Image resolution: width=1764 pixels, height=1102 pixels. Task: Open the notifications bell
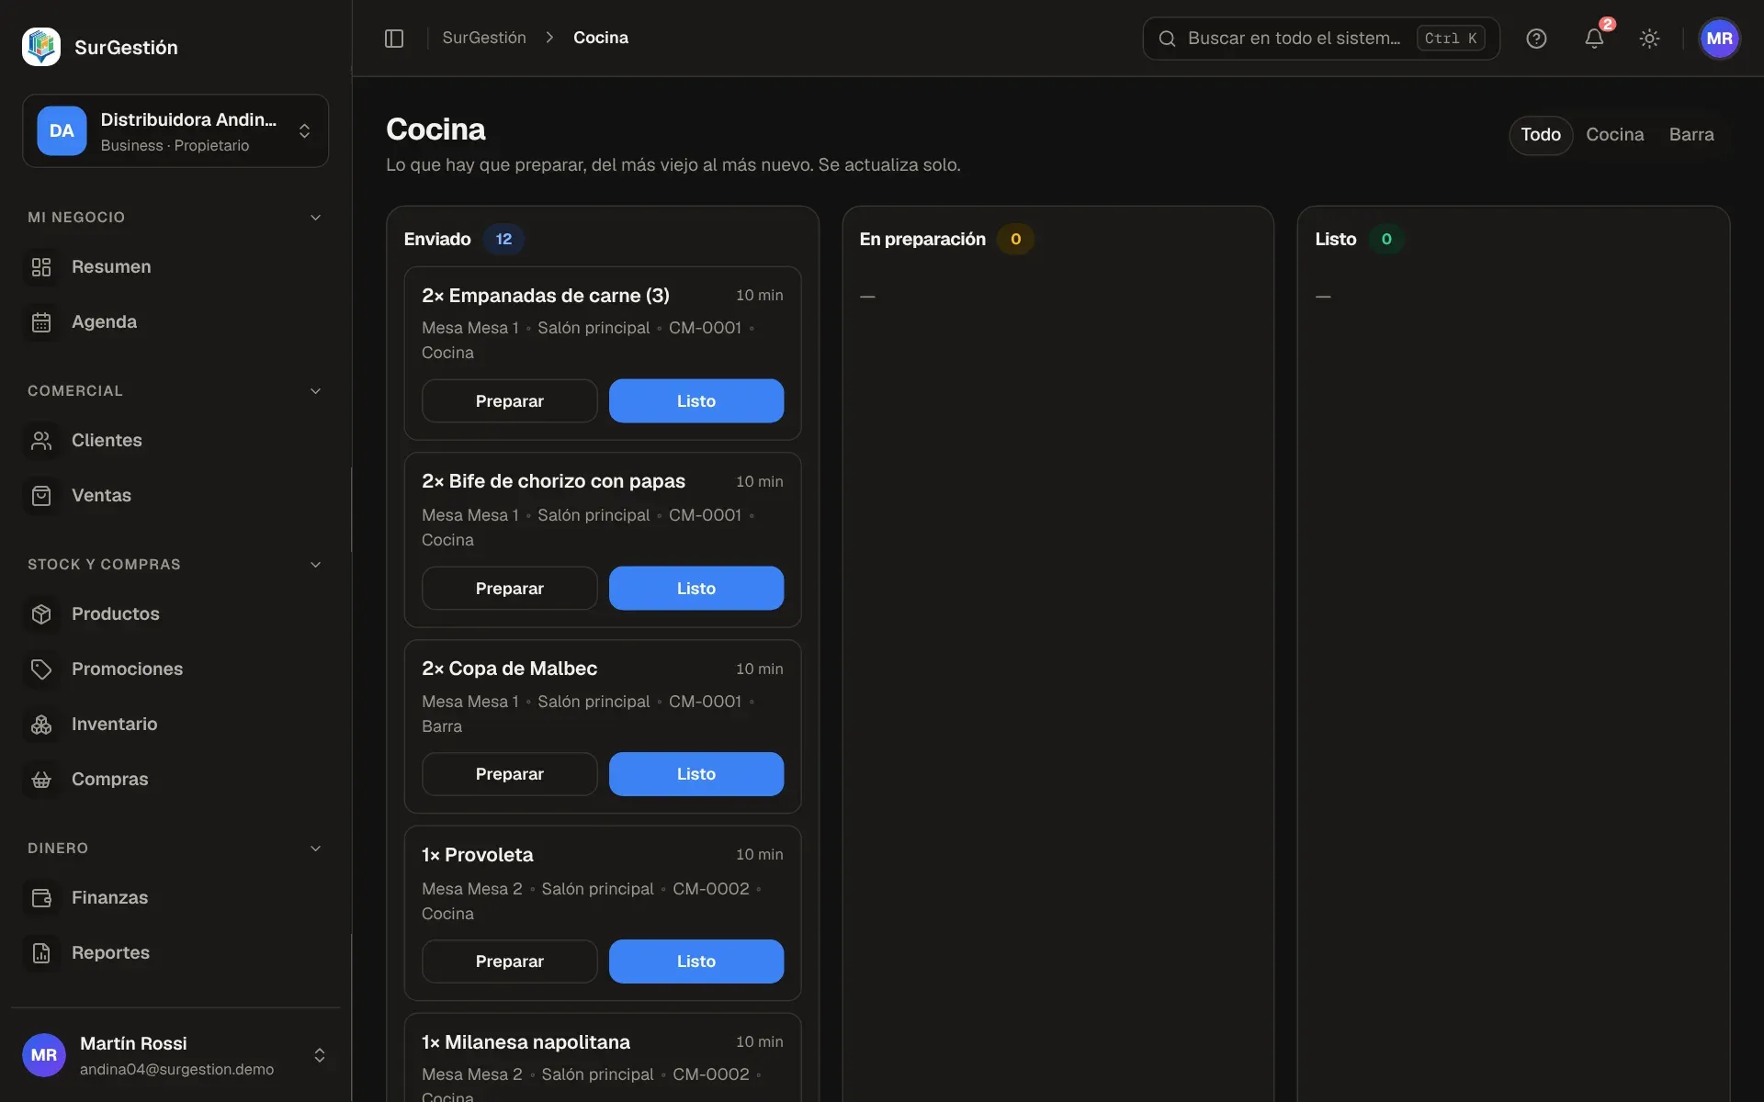pyautogui.click(x=1594, y=38)
